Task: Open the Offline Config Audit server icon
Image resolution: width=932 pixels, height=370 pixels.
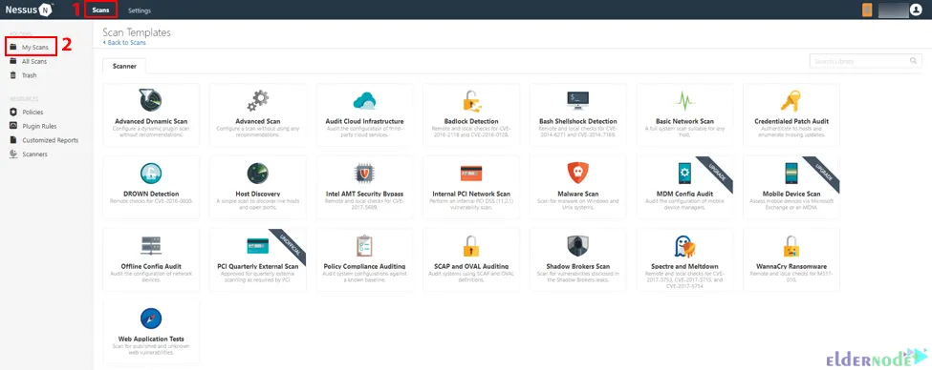Action: click(151, 245)
